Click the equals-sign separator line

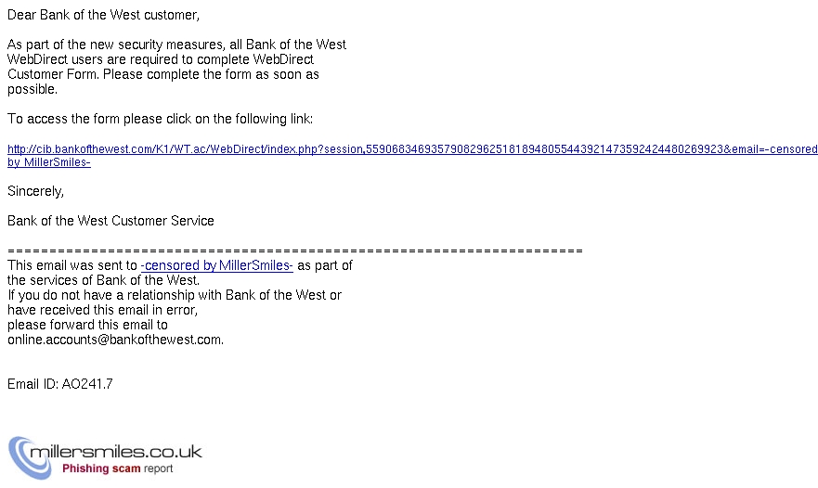tap(294, 251)
